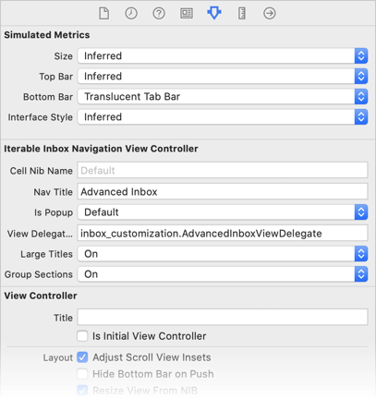
Task: Open the Connections inspector arrow icon
Action: pyautogui.click(x=270, y=13)
